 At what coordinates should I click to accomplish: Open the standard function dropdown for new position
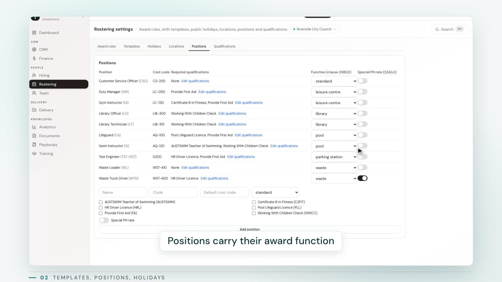click(x=275, y=192)
